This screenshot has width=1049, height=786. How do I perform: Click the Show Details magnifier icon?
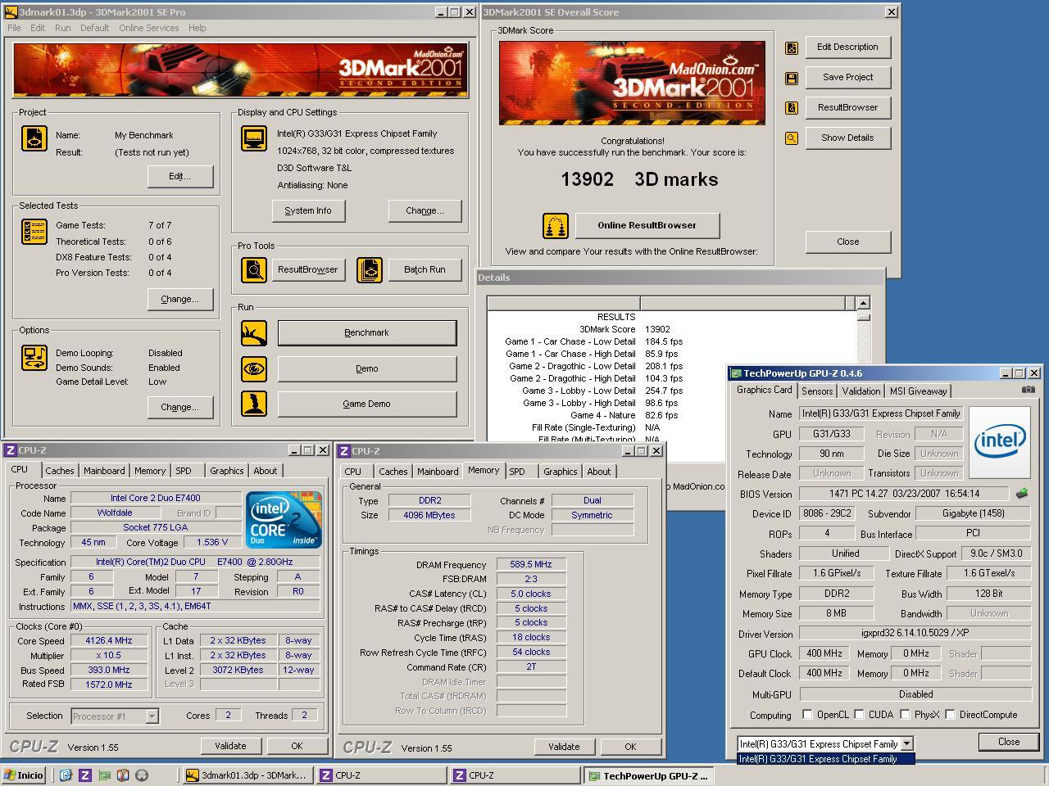pos(792,138)
